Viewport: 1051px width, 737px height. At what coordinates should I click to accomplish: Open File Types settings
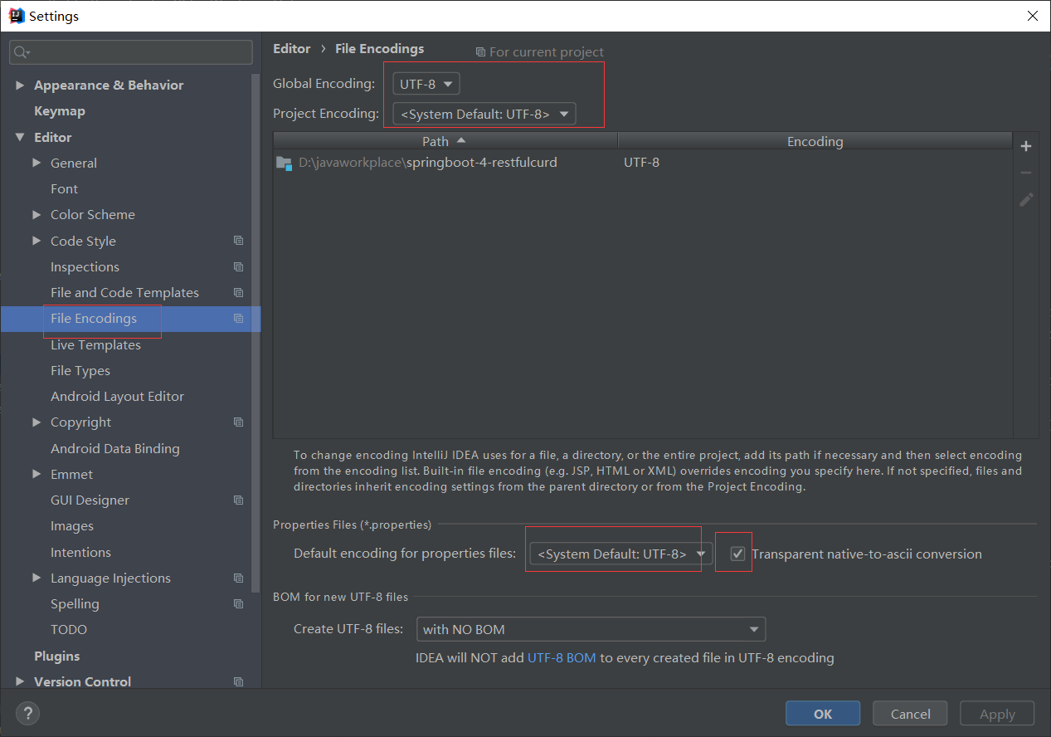(x=80, y=370)
